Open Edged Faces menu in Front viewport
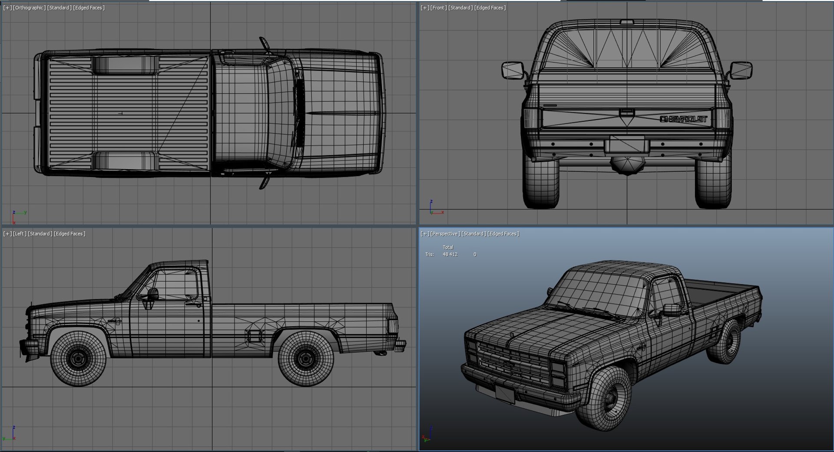Screen dimensions: 834x452 490,8
